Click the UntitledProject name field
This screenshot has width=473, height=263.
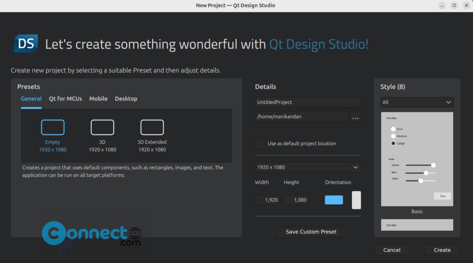point(308,102)
